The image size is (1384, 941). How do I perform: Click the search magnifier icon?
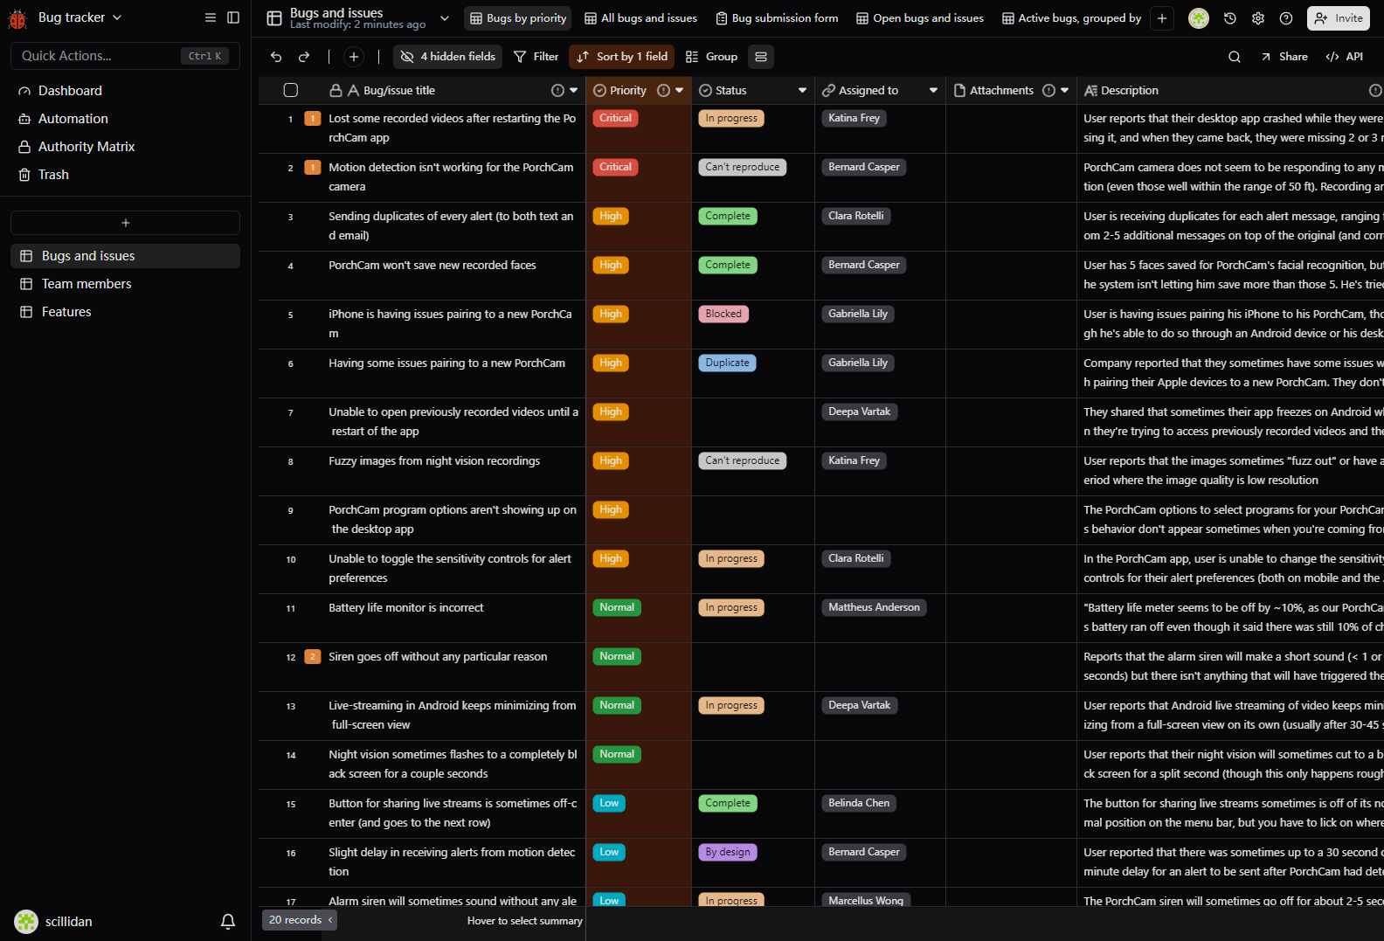point(1235,57)
